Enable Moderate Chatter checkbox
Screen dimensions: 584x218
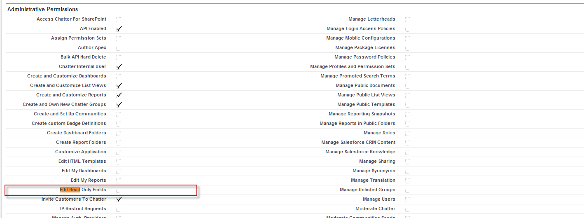[x=408, y=209]
